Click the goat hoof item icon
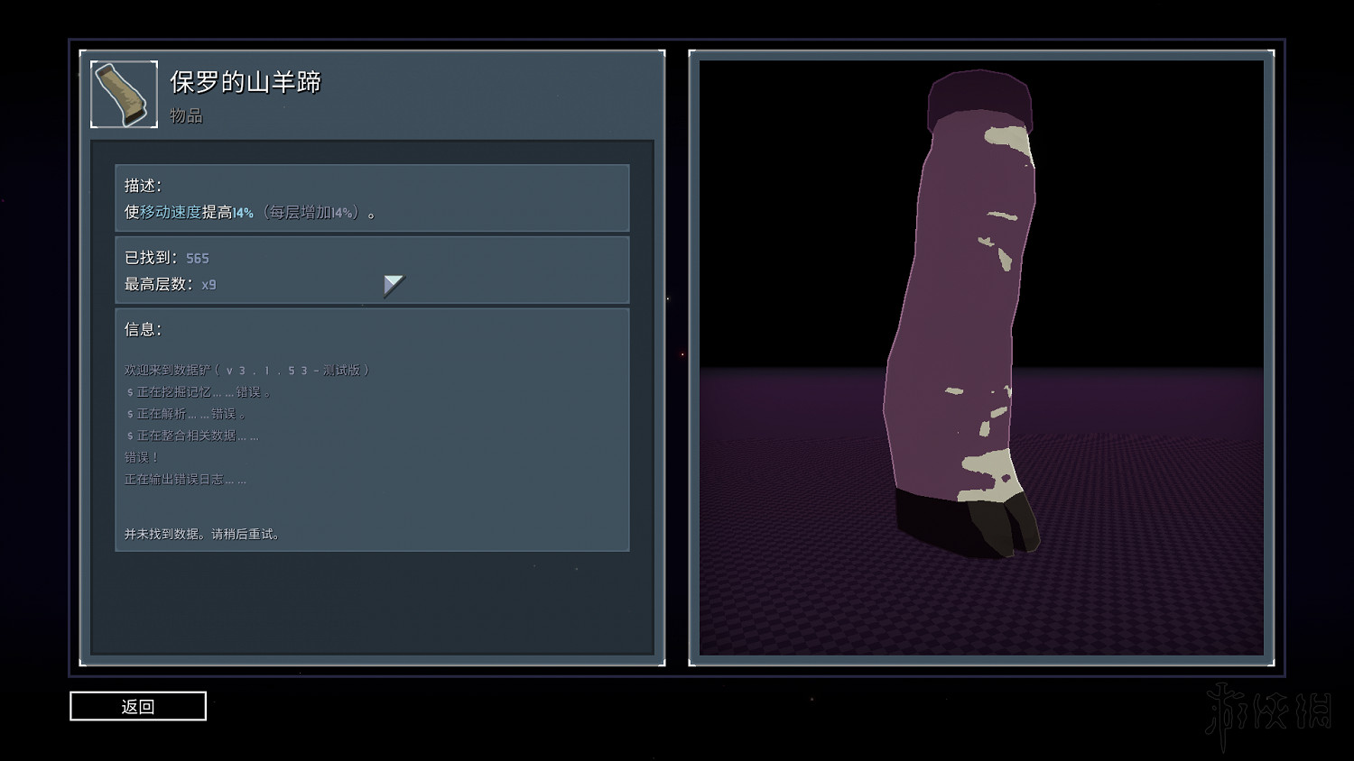Image resolution: width=1354 pixels, height=761 pixels. (x=124, y=94)
